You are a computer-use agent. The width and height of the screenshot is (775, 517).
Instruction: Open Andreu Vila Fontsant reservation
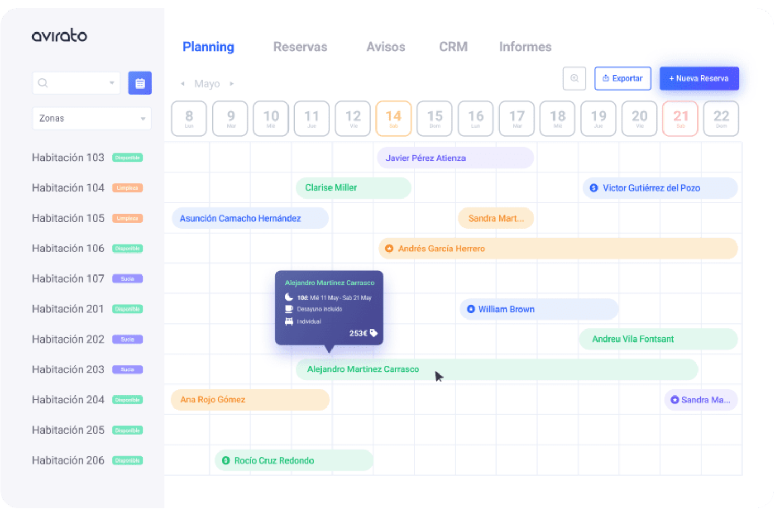658,339
